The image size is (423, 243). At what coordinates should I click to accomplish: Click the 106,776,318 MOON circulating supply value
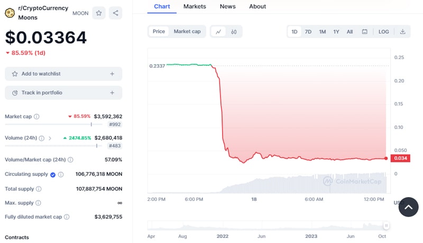click(99, 174)
